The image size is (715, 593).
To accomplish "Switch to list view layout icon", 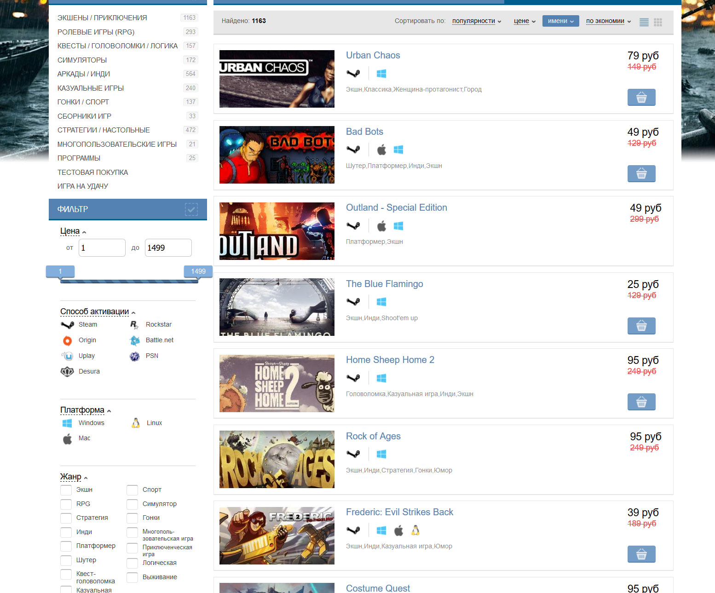I will (x=644, y=22).
